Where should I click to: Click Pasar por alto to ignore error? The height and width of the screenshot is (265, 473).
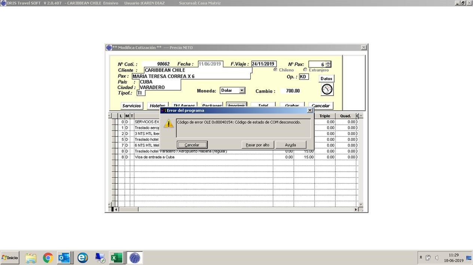click(257, 145)
